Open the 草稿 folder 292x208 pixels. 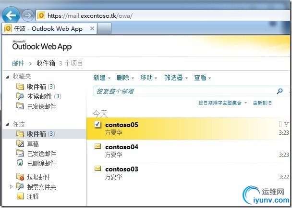click(x=33, y=144)
